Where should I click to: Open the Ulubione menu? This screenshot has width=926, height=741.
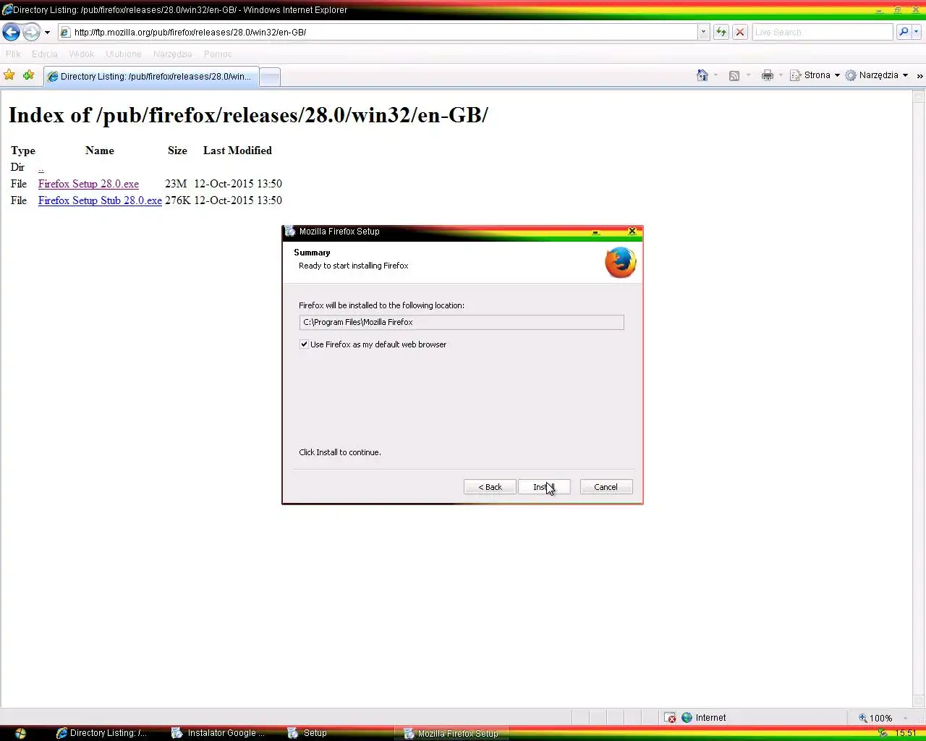point(124,54)
